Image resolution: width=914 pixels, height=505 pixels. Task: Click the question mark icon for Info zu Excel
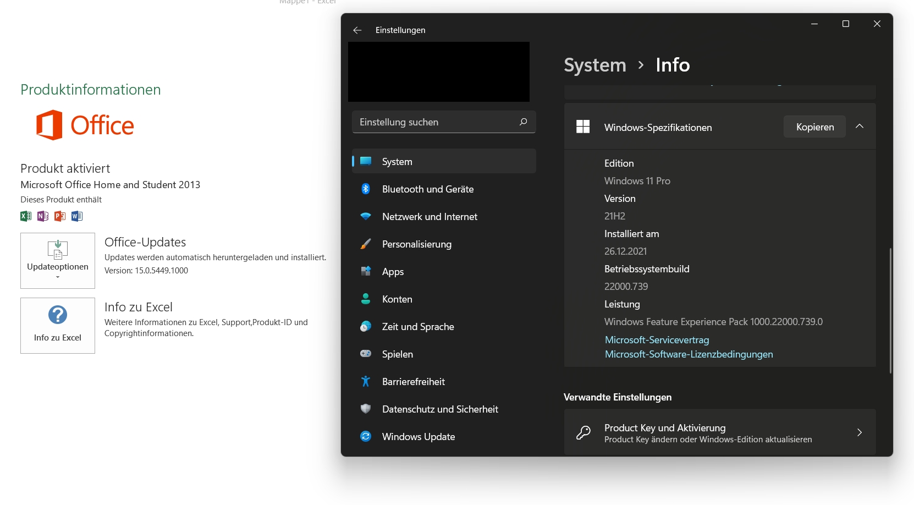click(x=58, y=315)
